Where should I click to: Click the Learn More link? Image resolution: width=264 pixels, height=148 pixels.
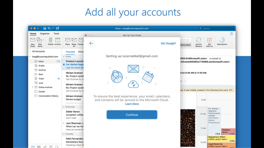click(132, 104)
